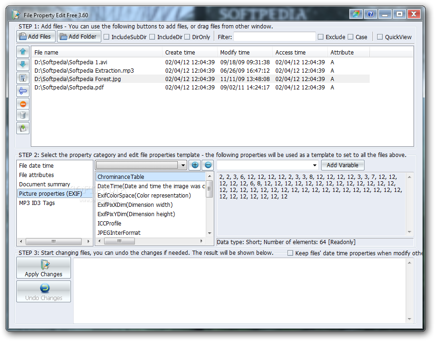Click property list horizontal scrollbar thumb
This screenshot has width=435, height=341.
(119, 241)
